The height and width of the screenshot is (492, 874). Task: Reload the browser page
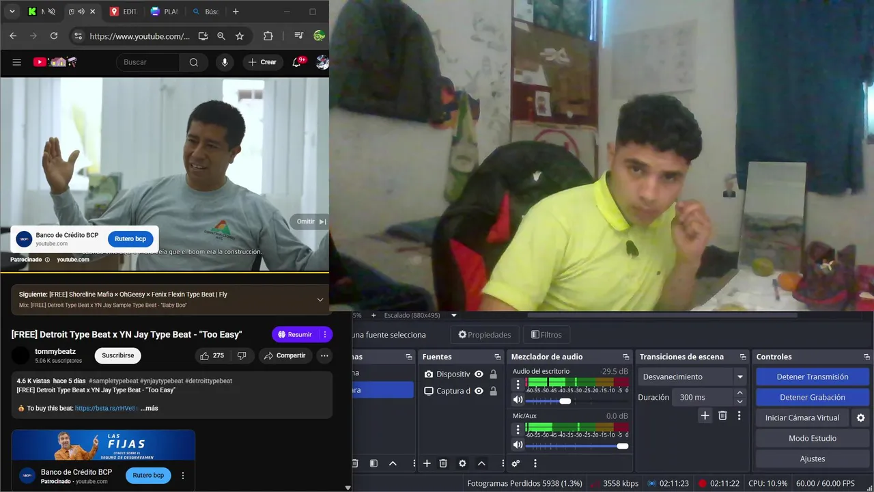click(54, 36)
